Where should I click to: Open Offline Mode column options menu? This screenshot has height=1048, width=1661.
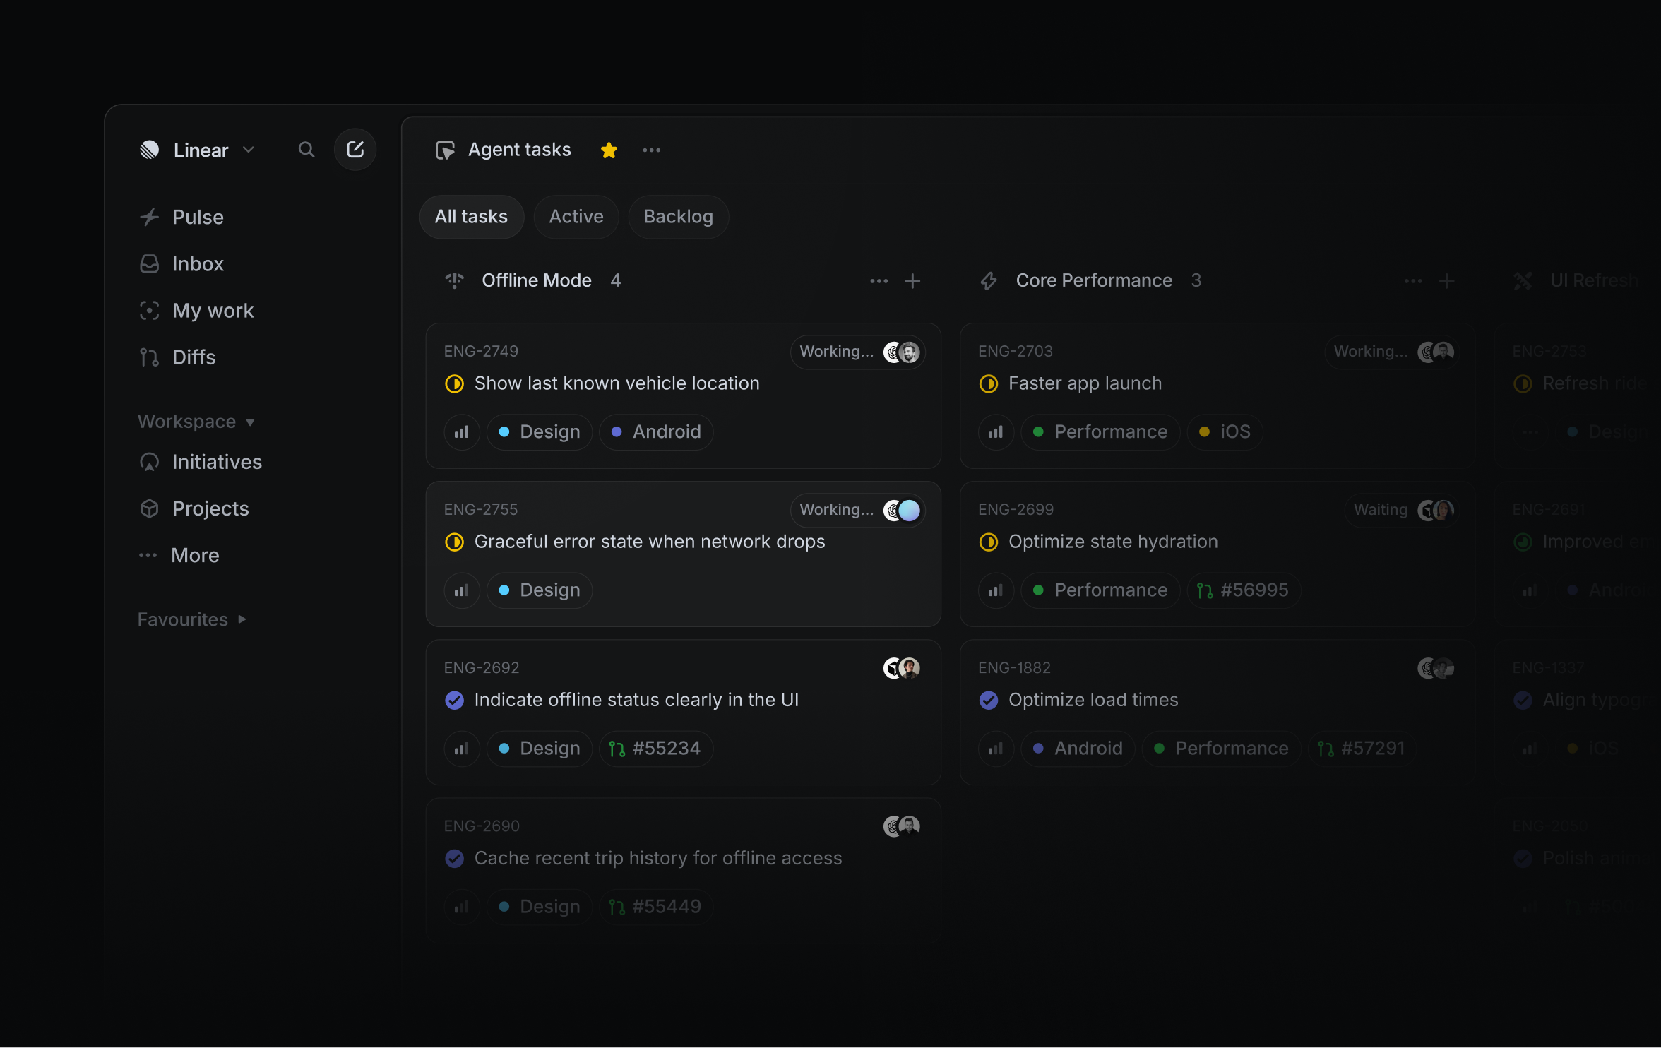coord(879,281)
